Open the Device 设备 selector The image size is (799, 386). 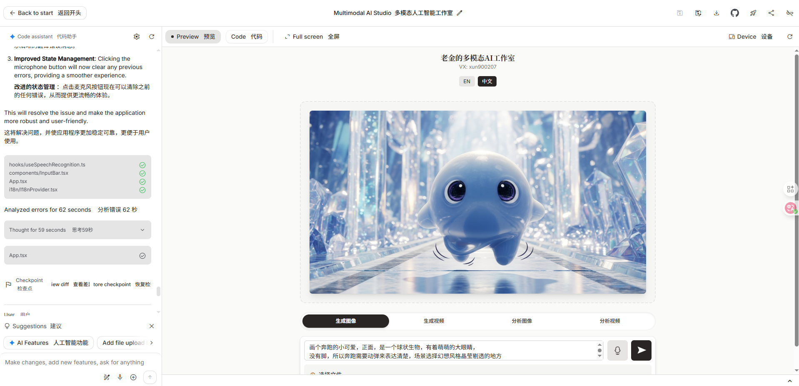click(751, 37)
